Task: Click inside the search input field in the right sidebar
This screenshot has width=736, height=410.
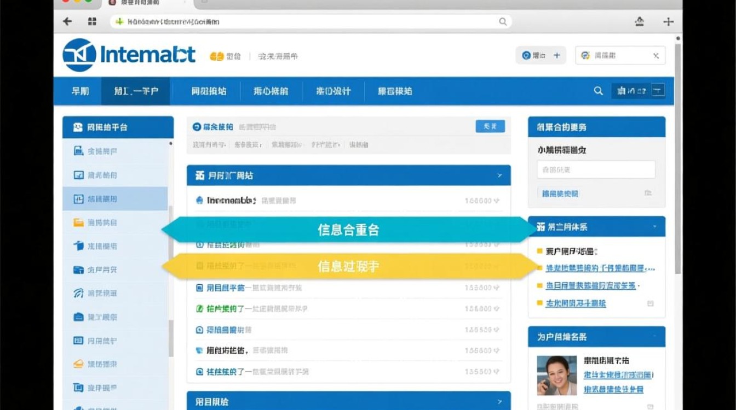Action: [596, 169]
